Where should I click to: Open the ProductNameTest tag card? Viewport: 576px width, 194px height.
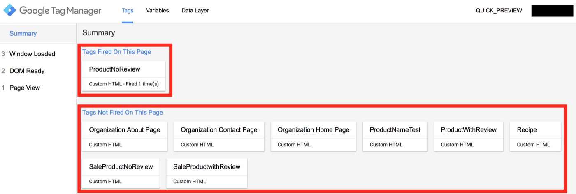[395, 136]
